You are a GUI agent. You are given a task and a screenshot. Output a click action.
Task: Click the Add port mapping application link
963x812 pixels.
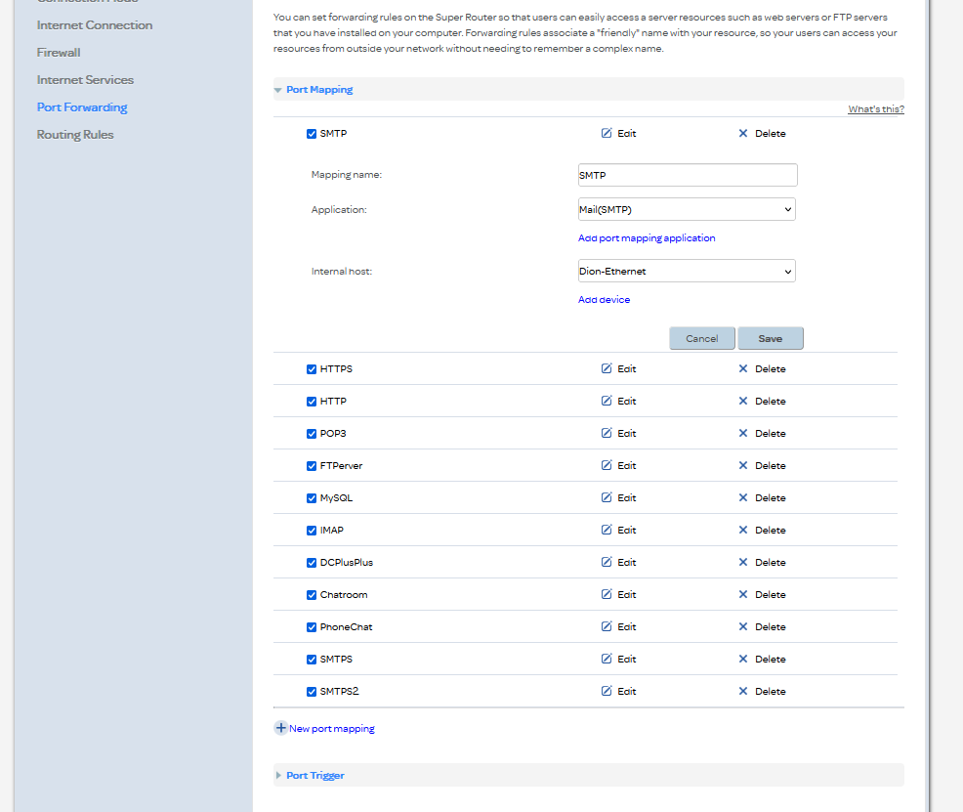[647, 238]
